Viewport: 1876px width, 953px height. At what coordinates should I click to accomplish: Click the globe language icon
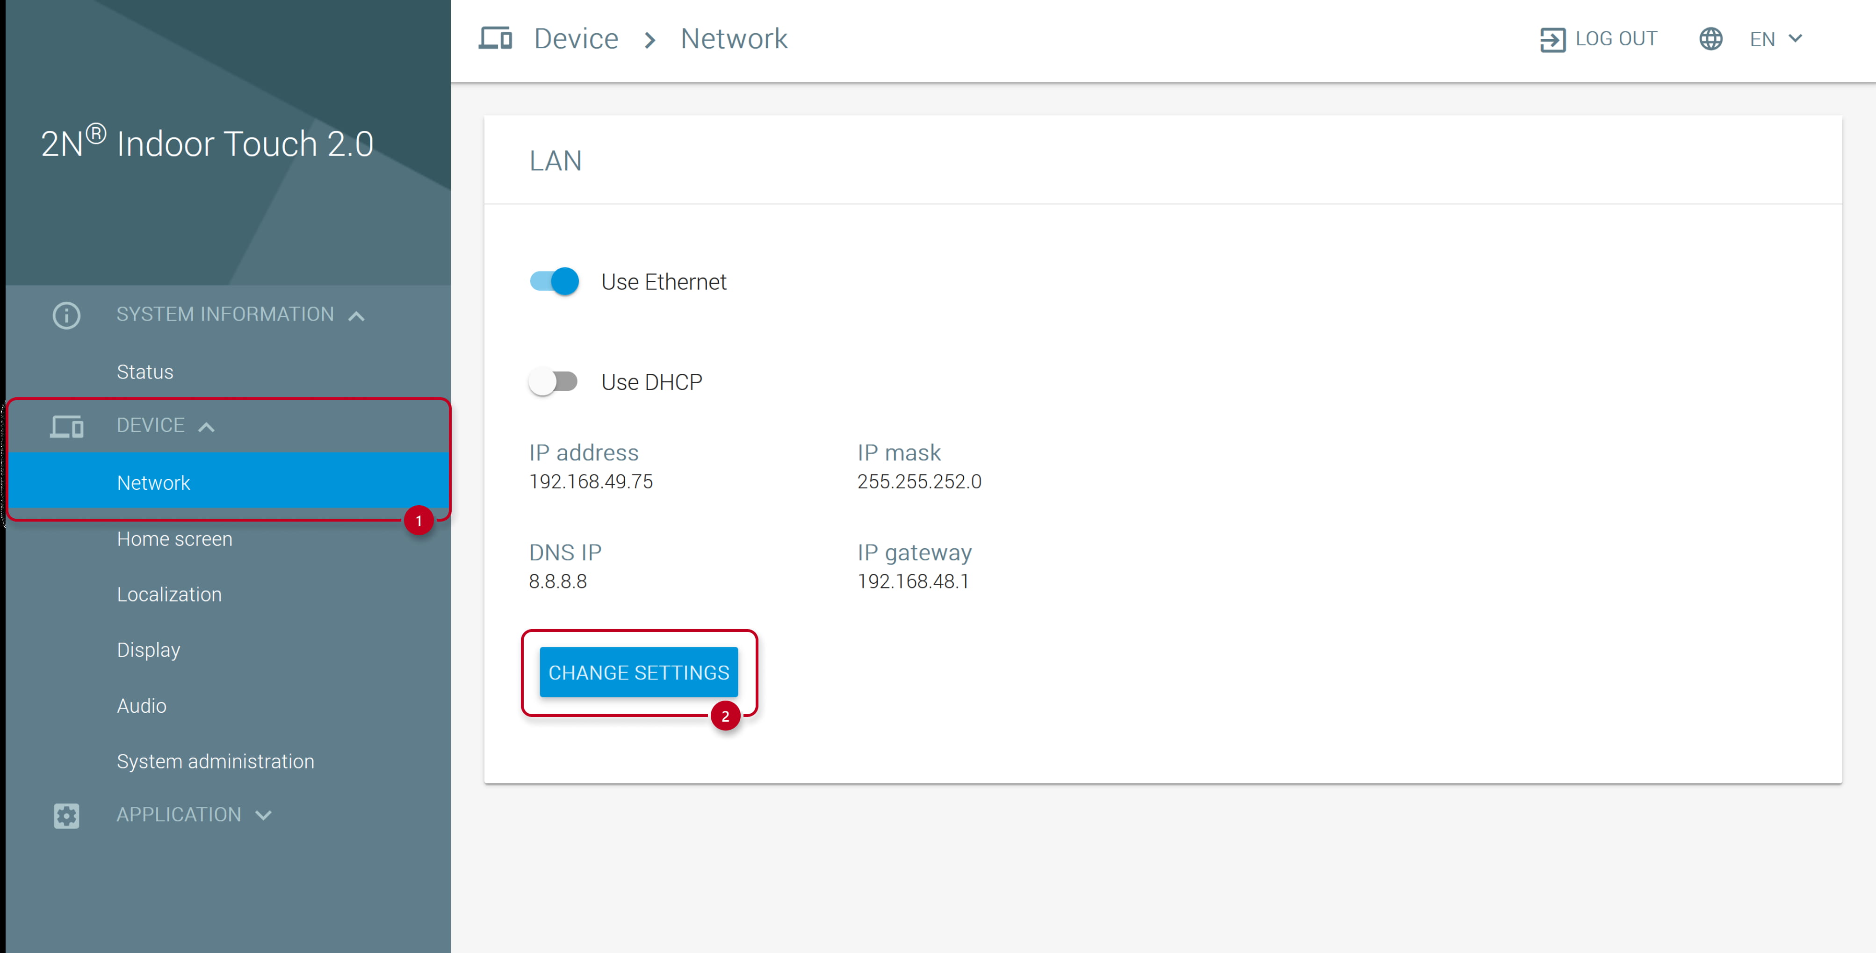tap(1710, 39)
